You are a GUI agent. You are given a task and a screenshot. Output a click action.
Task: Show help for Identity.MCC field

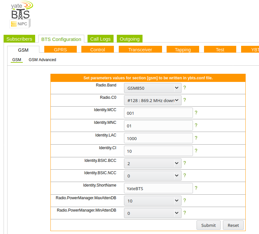coord(196,113)
